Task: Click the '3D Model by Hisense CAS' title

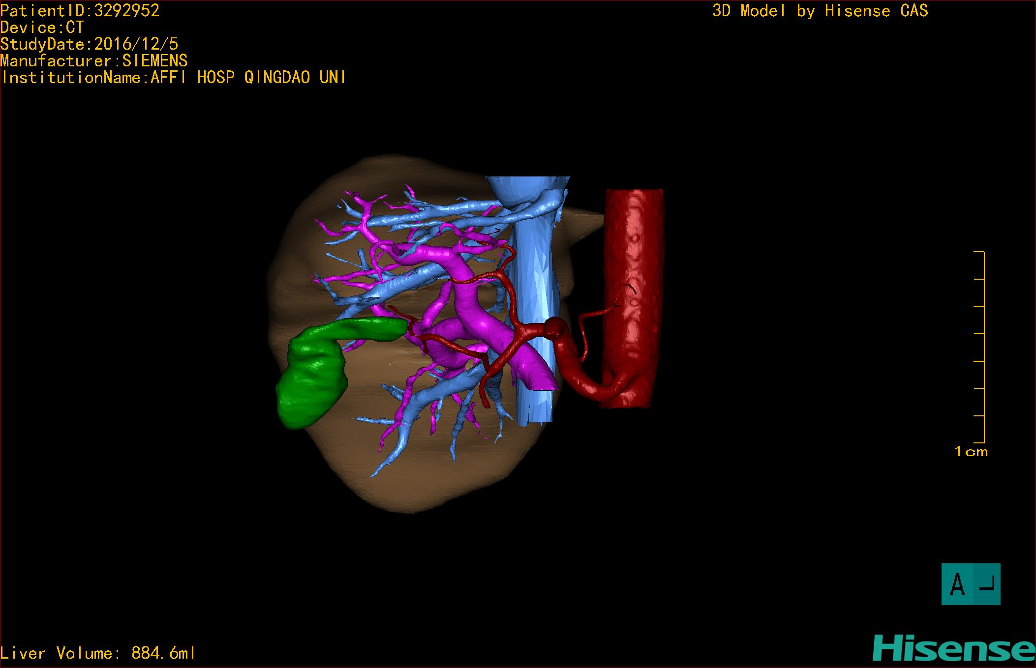Action: (x=820, y=11)
